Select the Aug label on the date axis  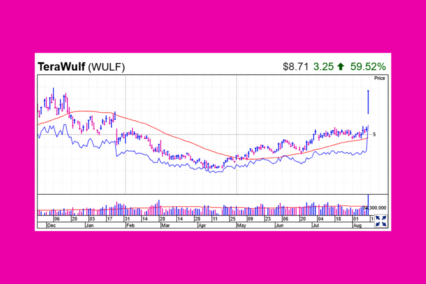[359, 226]
